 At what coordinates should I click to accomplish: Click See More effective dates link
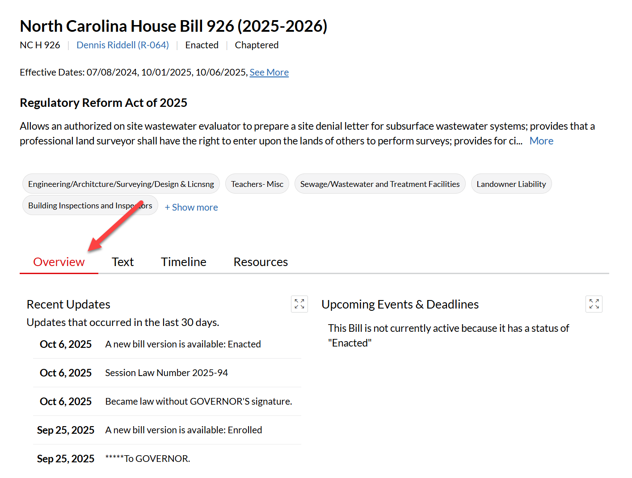[269, 72]
